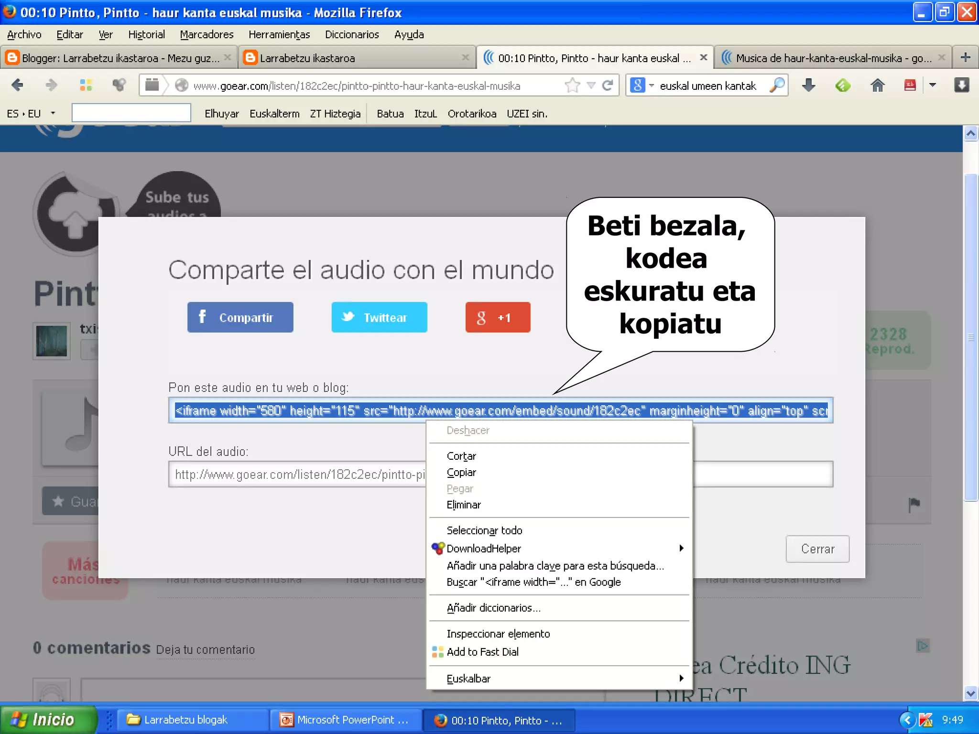Image resolution: width=979 pixels, height=734 pixels.
Task: Click the search magnifier icon
Action: click(777, 86)
